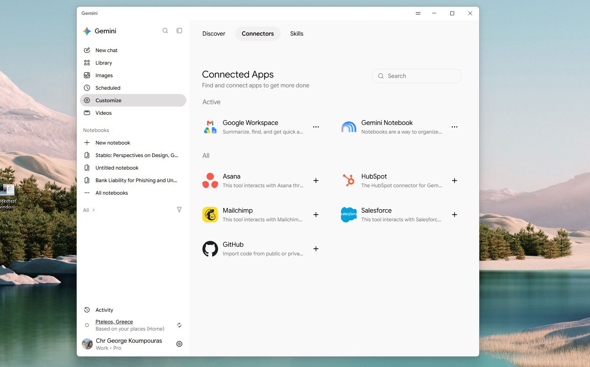Open the filter funnel icon
Image resolution: width=590 pixels, height=367 pixels.
coord(179,210)
